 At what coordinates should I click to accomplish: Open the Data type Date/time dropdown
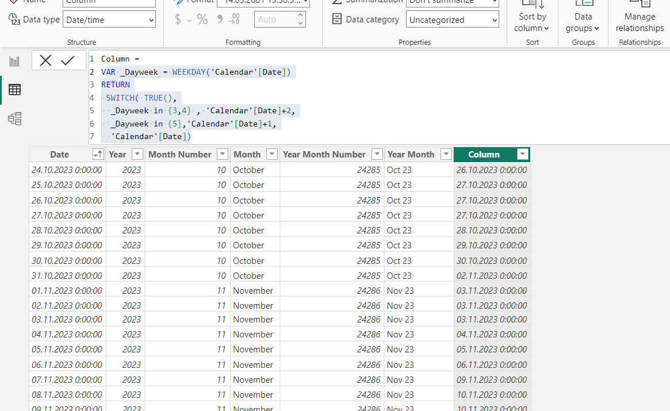click(x=109, y=20)
